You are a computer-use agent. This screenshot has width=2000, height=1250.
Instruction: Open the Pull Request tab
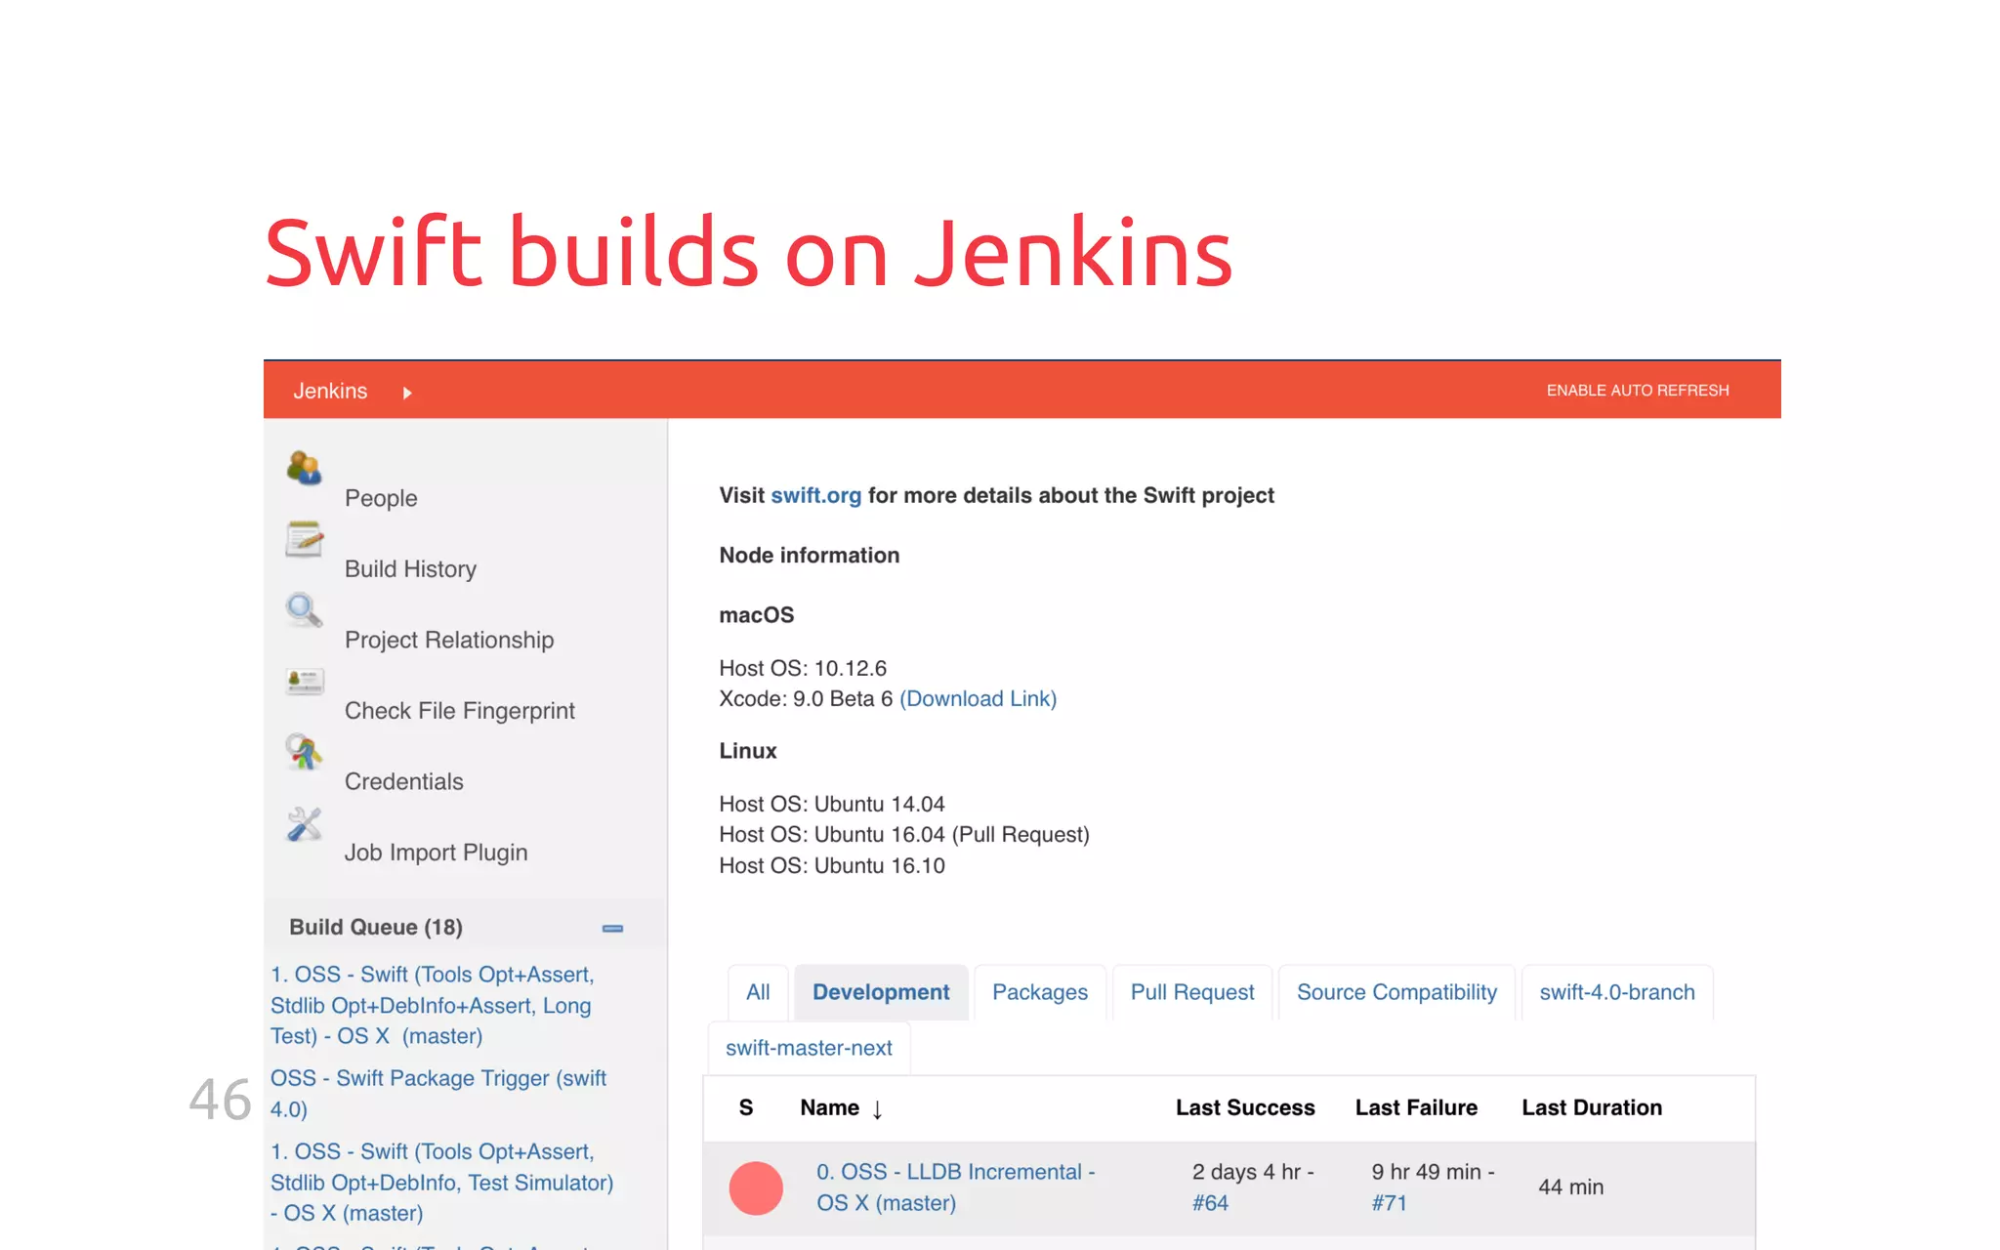[1192, 992]
